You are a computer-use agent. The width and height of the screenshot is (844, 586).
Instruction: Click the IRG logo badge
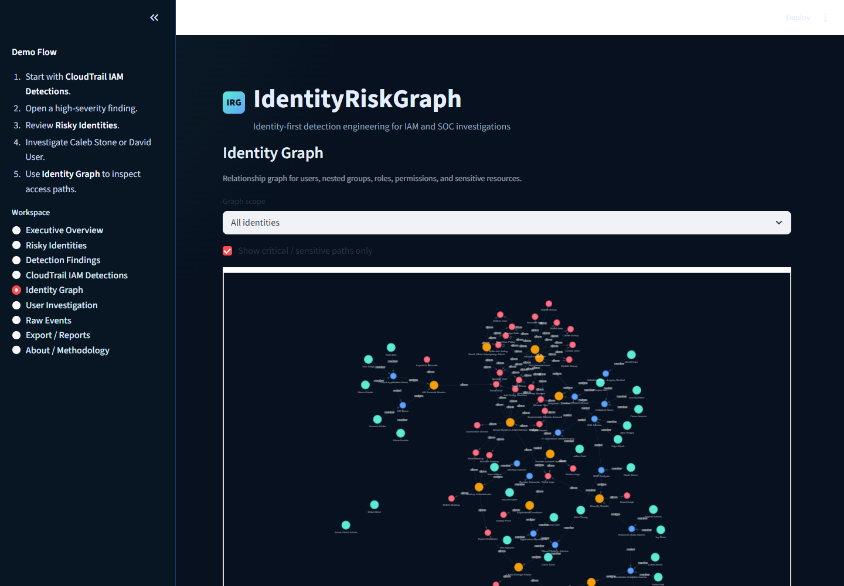point(234,103)
